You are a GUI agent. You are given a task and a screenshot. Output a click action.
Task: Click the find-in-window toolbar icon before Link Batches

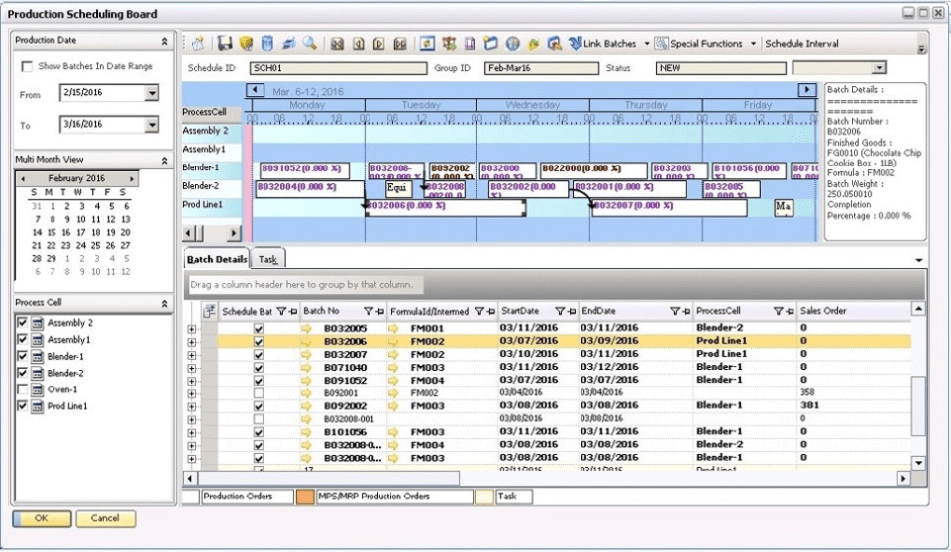[554, 43]
